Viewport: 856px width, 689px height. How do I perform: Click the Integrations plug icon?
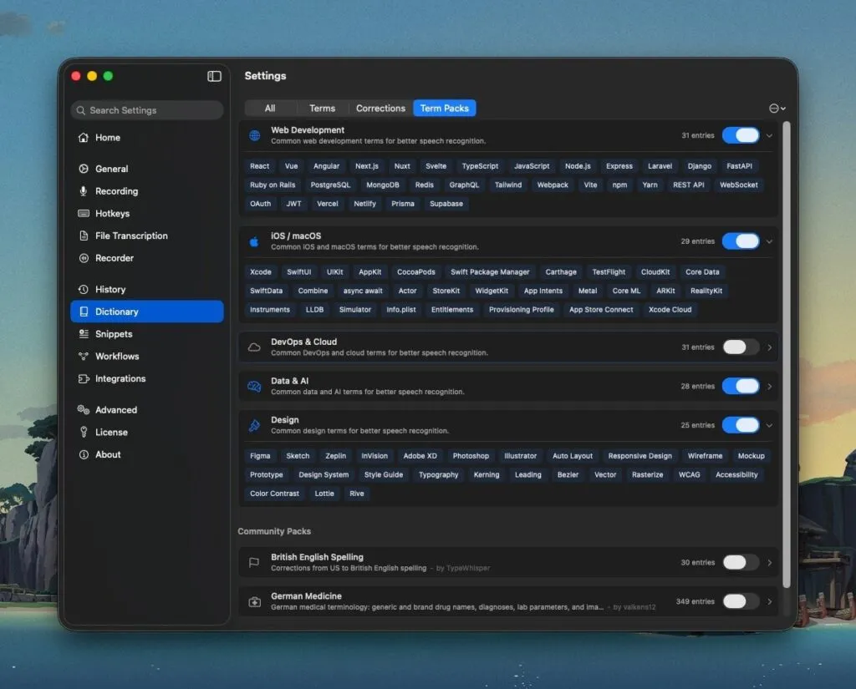click(x=84, y=378)
